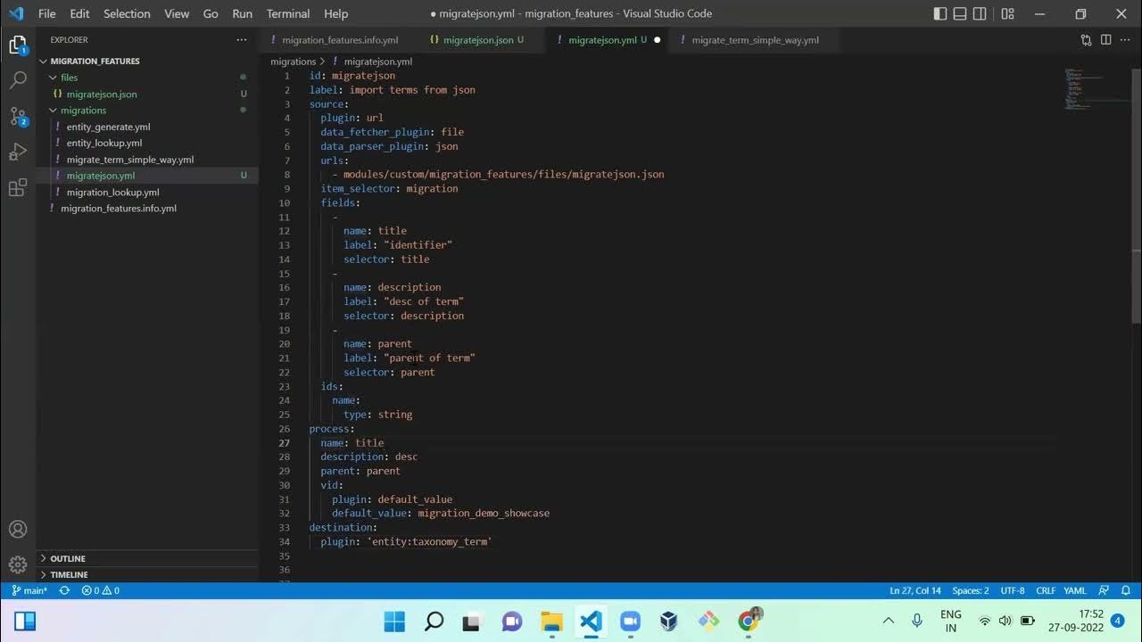Open the Customize Layout icon
This screenshot has height=642, width=1142.
1007,13
